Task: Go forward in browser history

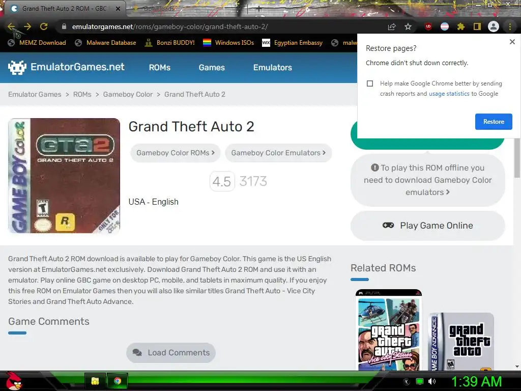Action: tap(27, 26)
